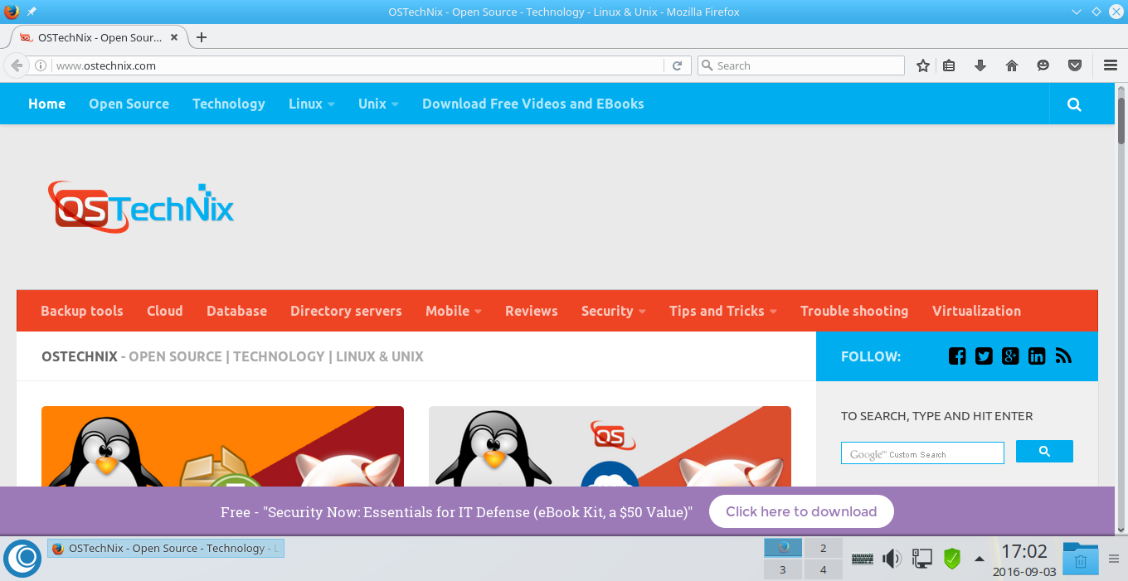The image size is (1128, 581).
Task: Open the Trouble shooting category
Action: pos(854,311)
